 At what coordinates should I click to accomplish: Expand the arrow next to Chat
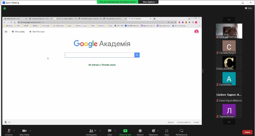pyautogui.click(x=115, y=131)
